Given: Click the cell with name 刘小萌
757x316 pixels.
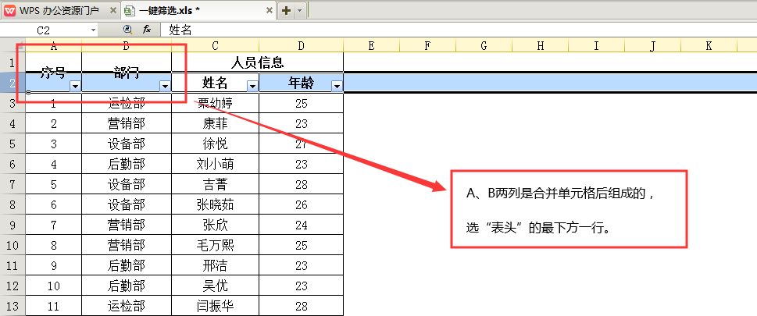Looking at the screenshot, I should [216, 164].
